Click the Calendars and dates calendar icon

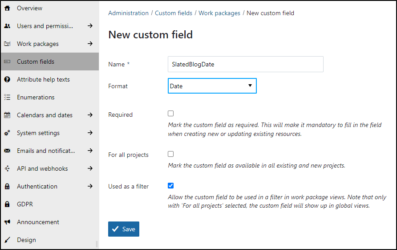pos(7,115)
